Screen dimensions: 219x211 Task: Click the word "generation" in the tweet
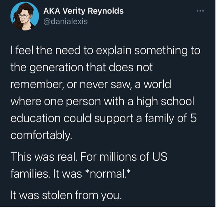coord(57,67)
